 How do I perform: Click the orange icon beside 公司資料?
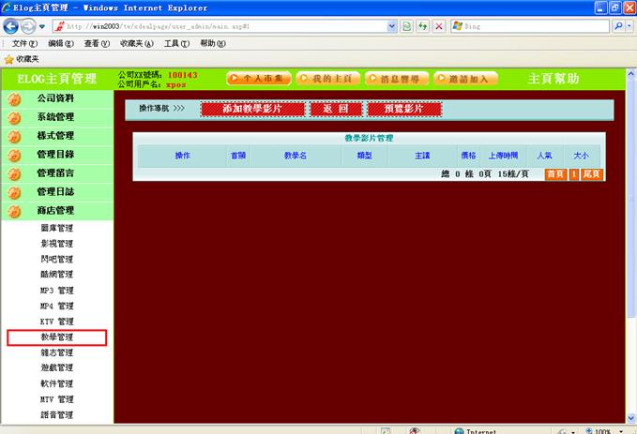tap(14, 98)
